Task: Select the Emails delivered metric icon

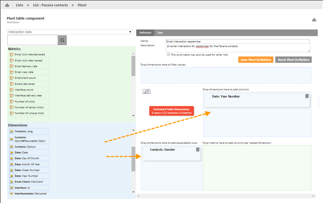Action: tap(11, 84)
